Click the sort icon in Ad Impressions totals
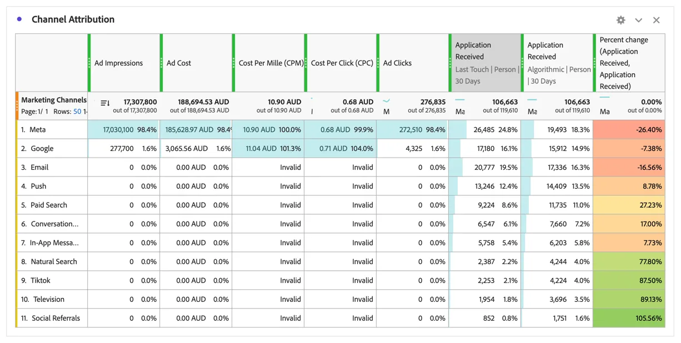 tap(105, 103)
